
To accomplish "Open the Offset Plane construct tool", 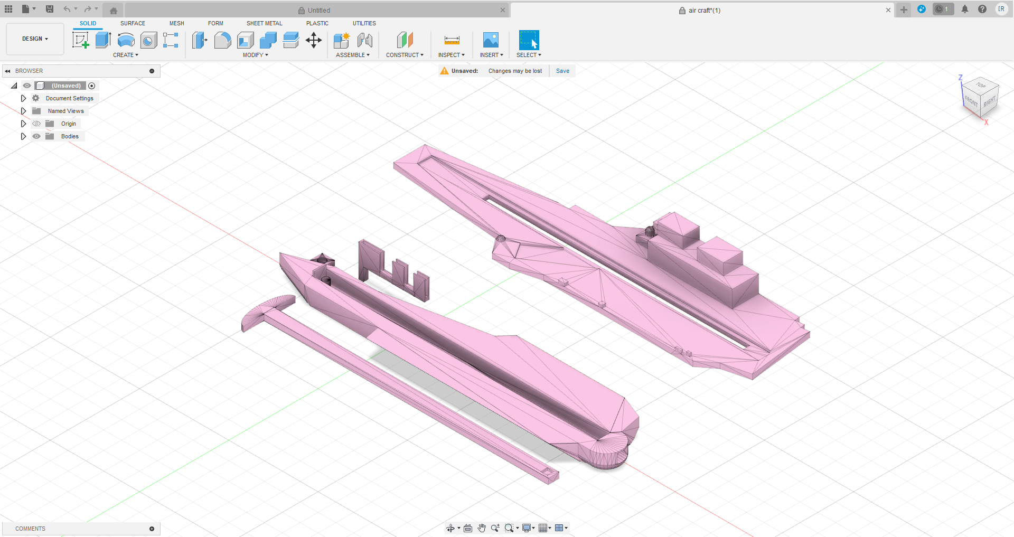I will click(x=405, y=40).
